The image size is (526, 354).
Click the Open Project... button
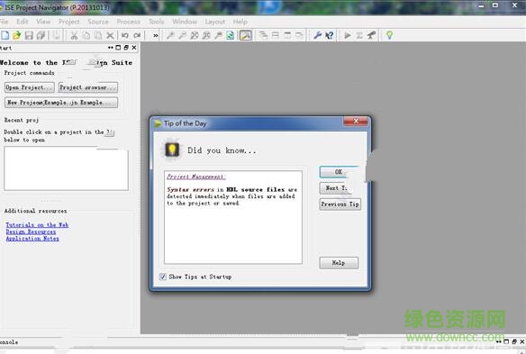30,87
